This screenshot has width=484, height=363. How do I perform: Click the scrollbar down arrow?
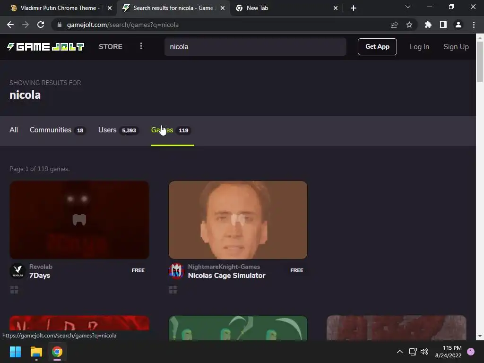(480, 336)
